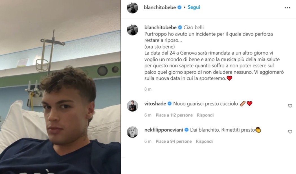
Task: Open the vitoshade username link
Action: (155, 103)
